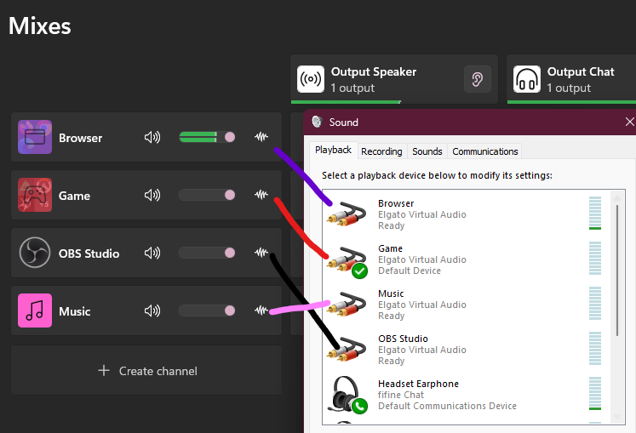The height and width of the screenshot is (433, 636).
Task: Mute the Music channel speaker
Action: [152, 311]
